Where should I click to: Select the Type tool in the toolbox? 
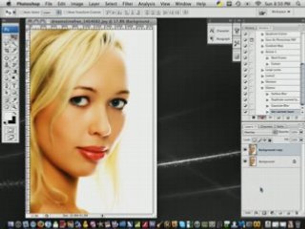click(x=14, y=86)
